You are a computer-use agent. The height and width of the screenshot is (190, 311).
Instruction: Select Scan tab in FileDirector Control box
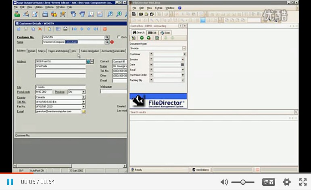[x=165, y=33]
